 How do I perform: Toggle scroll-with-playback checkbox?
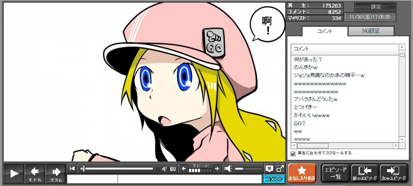pos(293,154)
